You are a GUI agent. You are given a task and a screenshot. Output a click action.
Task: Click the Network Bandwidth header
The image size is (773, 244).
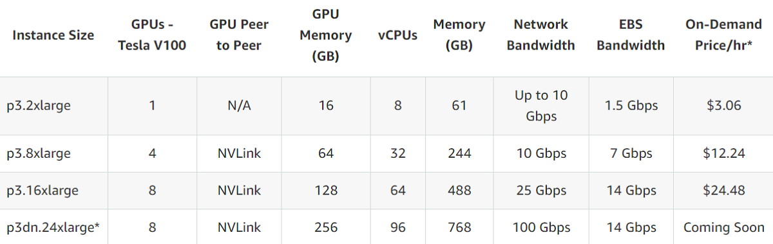(x=541, y=35)
